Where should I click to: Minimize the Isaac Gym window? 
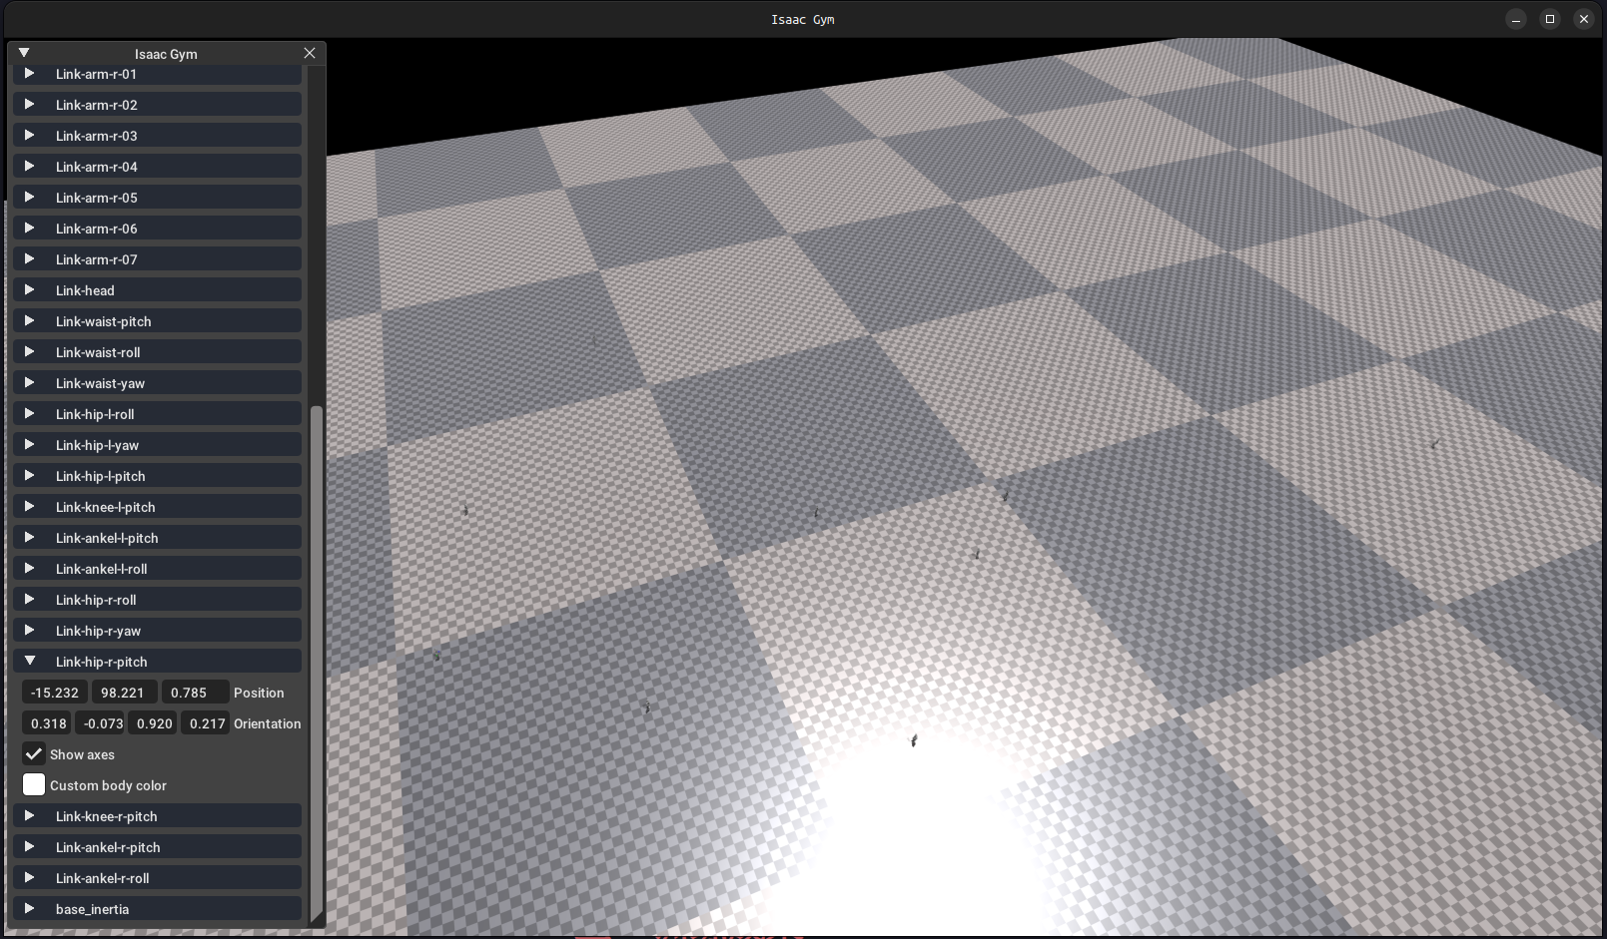1516,19
